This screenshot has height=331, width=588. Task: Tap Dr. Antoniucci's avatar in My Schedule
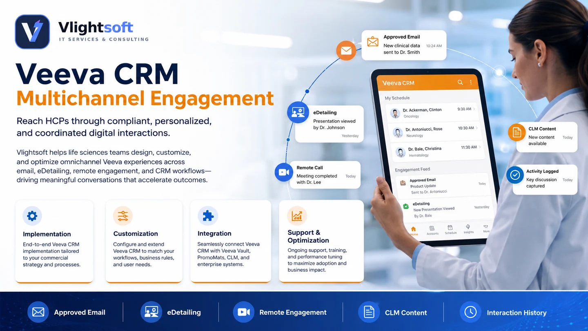click(x=398, y=132)
